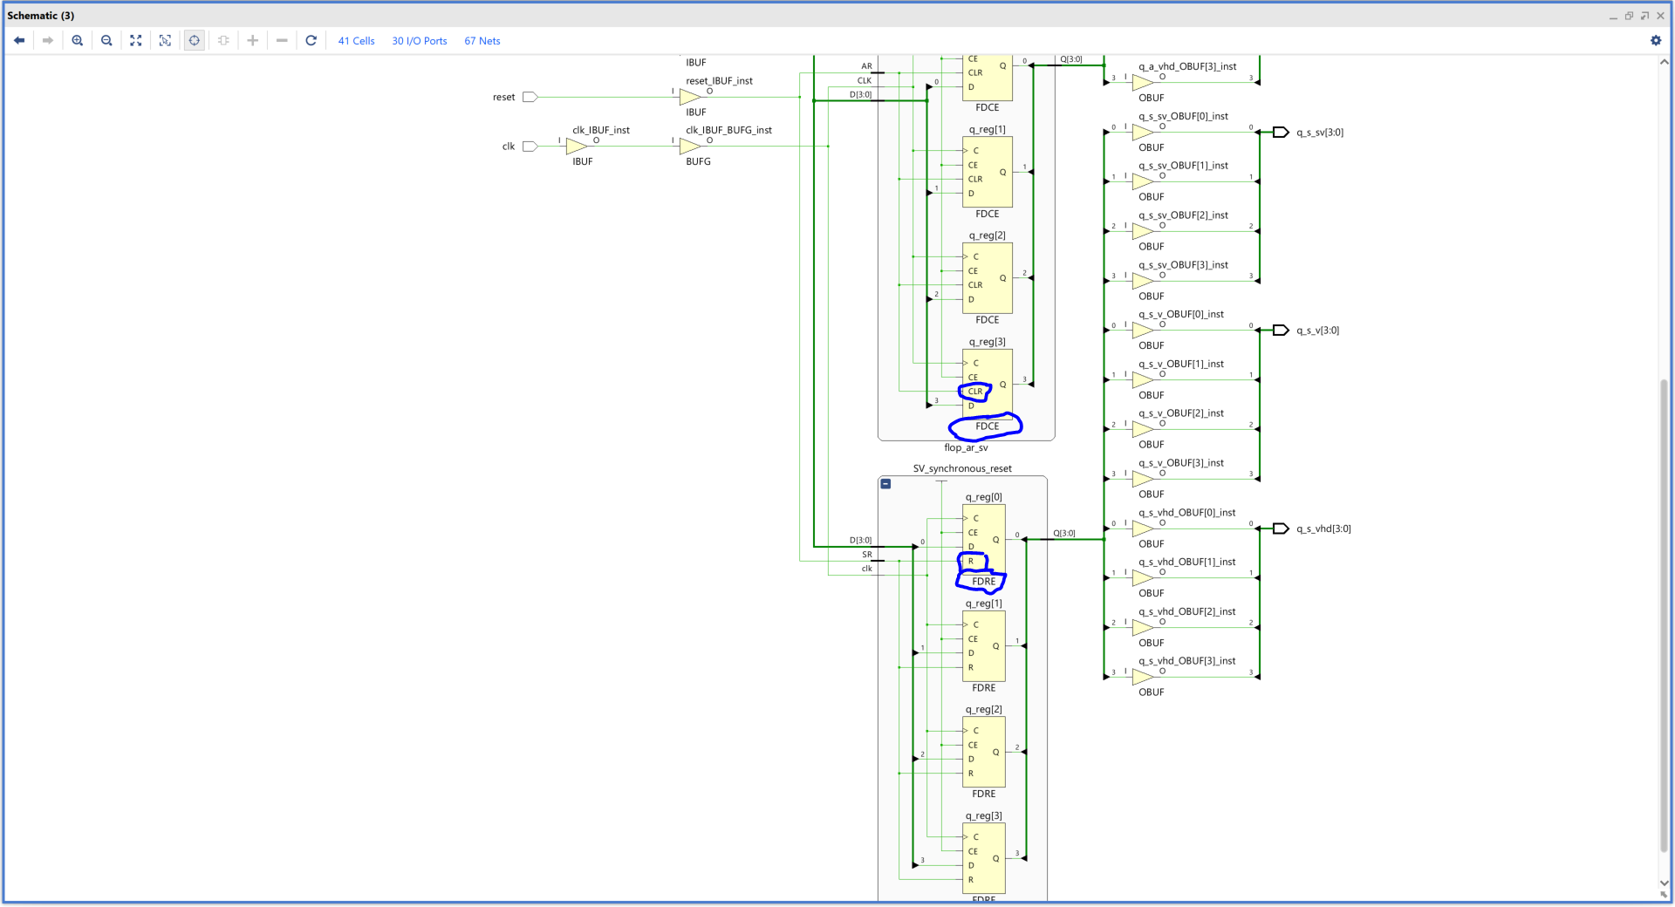Fit the schematic to the window
Image resolution: width=1675 pixels, height=907 pixels.
(136, 40)
